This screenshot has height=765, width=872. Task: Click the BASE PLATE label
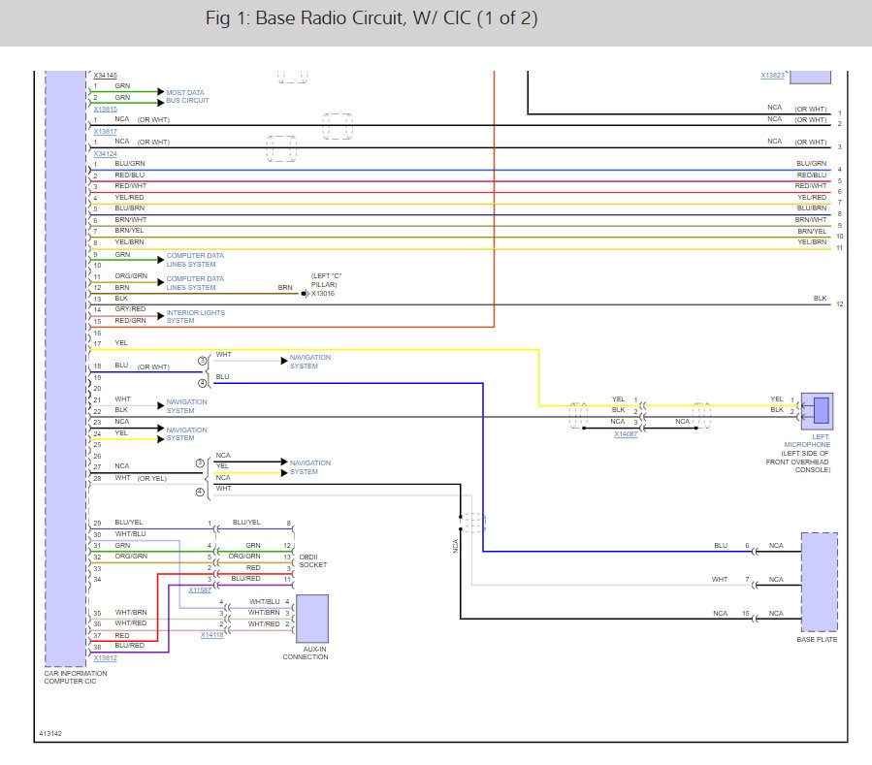click(x=817, y=640)
